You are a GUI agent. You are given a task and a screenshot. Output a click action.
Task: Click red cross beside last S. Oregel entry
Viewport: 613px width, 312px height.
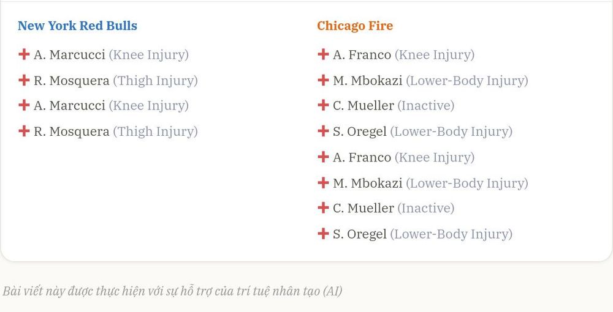point(323,234)
